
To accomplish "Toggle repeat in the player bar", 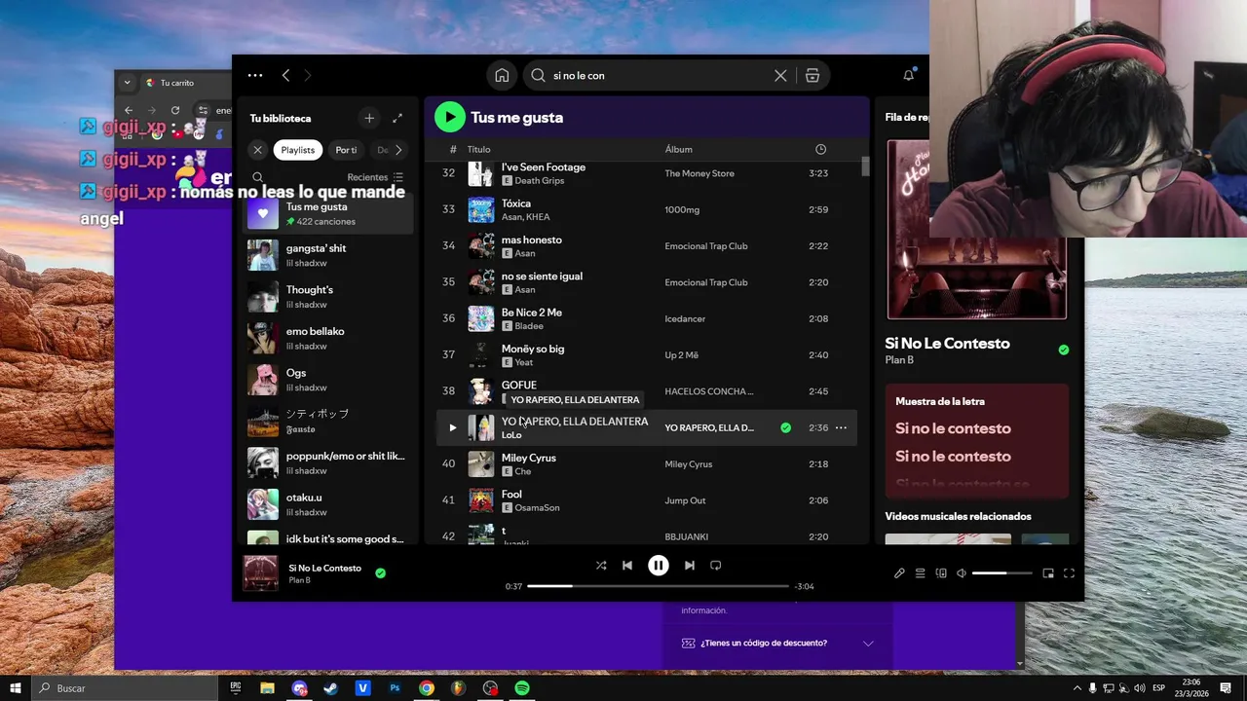I will (716, 566).
